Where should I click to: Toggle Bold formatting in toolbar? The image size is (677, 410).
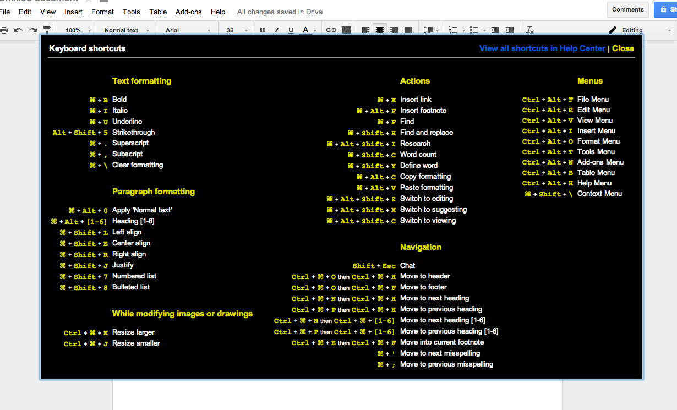point(263,30)
